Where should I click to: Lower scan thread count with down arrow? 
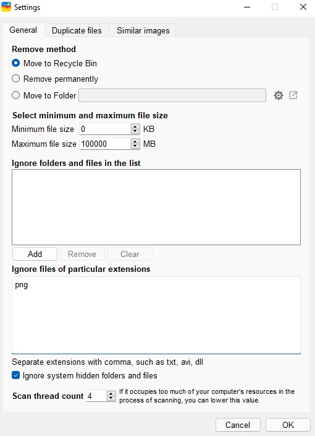tap(111, 398)
